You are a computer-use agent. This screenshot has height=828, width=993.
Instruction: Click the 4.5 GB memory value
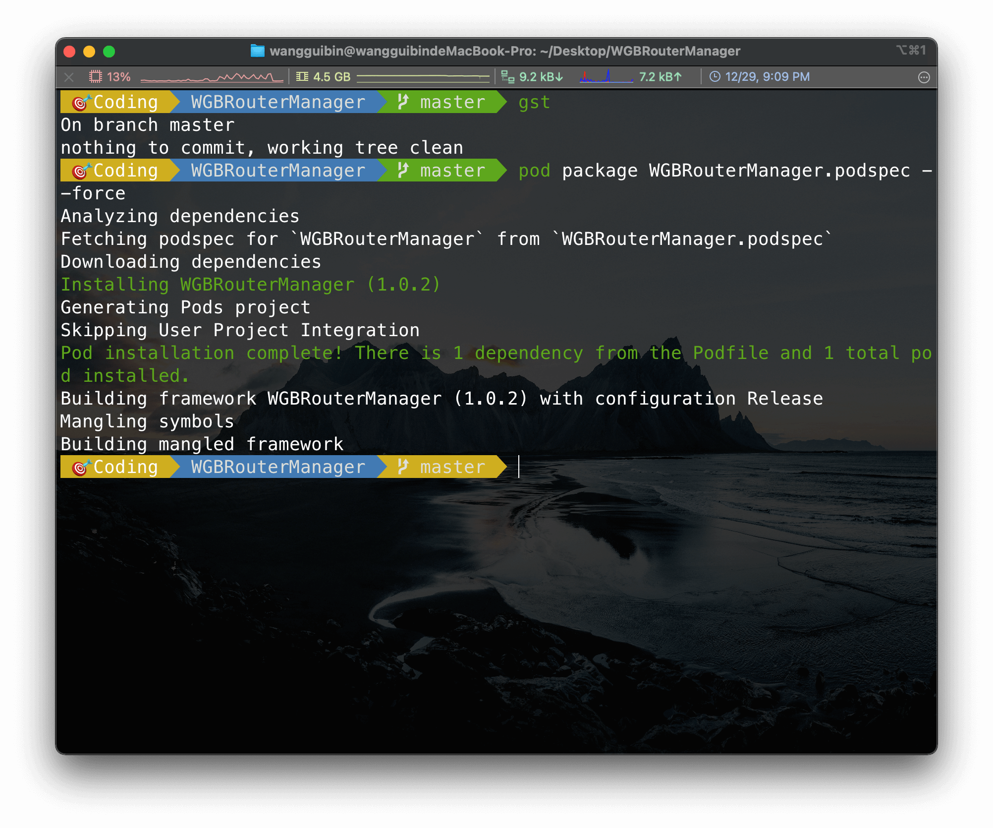pyautogui.click(x=331, y=77)
